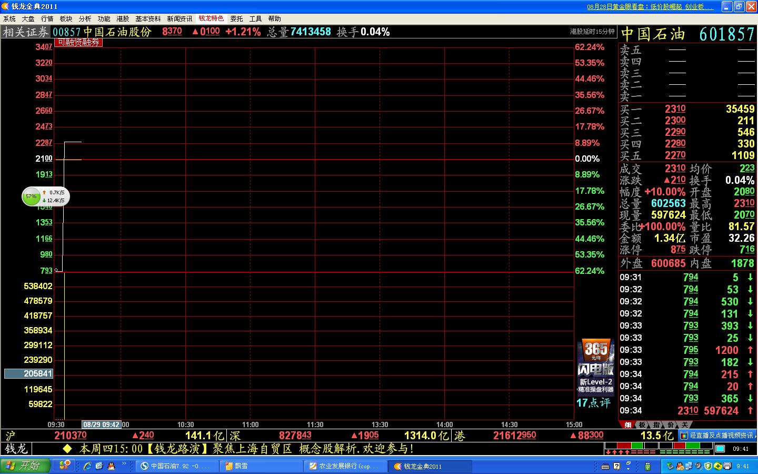The image size is (758, 474).
Task: Select the 09:33 trade row with 1200
Action: click(x=687, y=350)
